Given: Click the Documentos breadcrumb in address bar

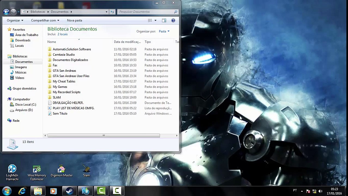Looking at the screenshot, I should click(x=60, y=12).
